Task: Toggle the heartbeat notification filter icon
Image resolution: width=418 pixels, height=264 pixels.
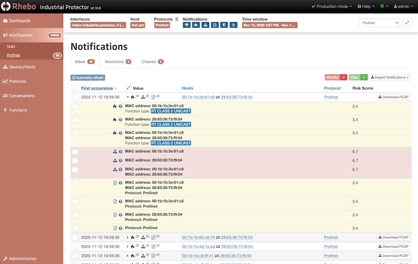Action: pyautogui.click(x=187, y=25)
